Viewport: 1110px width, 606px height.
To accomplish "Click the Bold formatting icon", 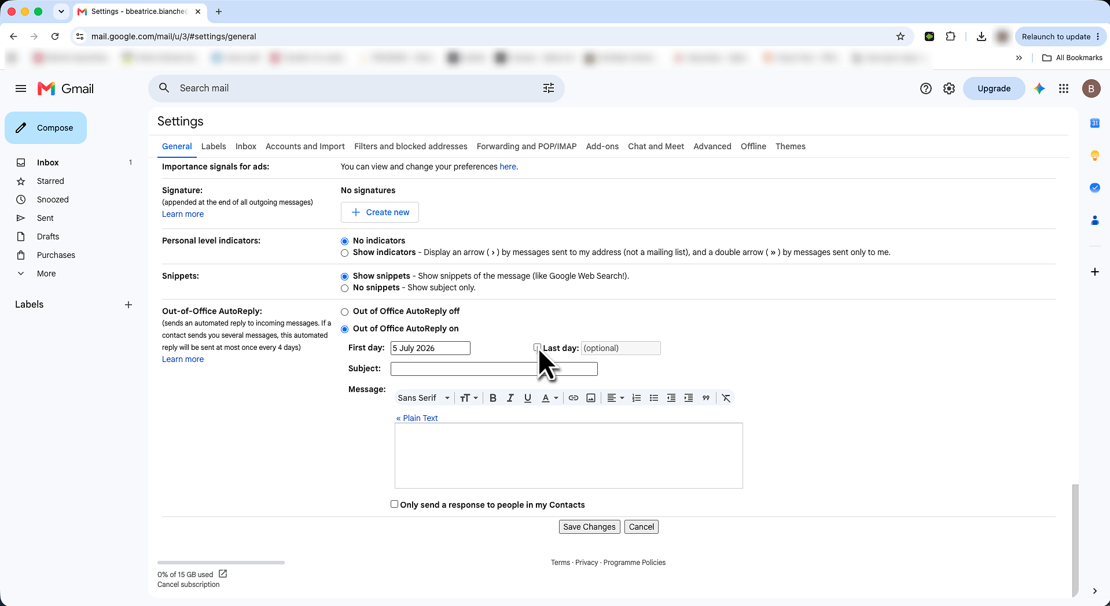I will pyautogui.click(x=493, y=398).
